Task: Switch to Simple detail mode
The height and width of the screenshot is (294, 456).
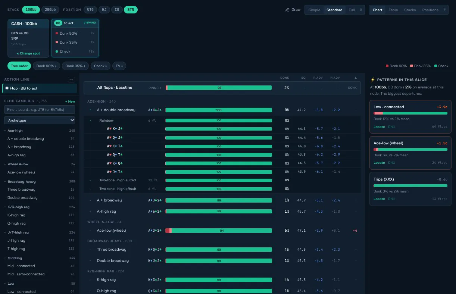Action: point(314,10)
